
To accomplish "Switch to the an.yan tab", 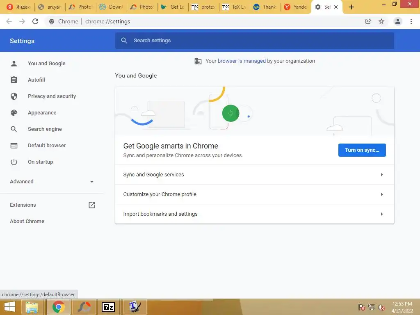I will coord(50,7).
